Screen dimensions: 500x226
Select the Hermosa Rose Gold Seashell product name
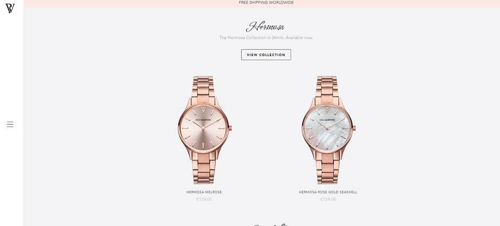328,192
